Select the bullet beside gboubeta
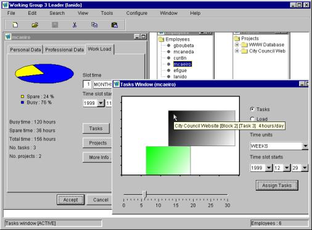Image resolution: width=312 pixels, height=230 pixels. click(169, 46)
